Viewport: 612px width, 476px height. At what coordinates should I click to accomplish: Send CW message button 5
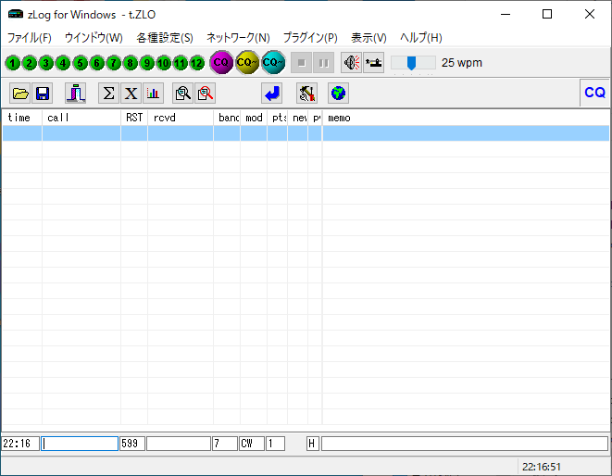tap(80, 63)
